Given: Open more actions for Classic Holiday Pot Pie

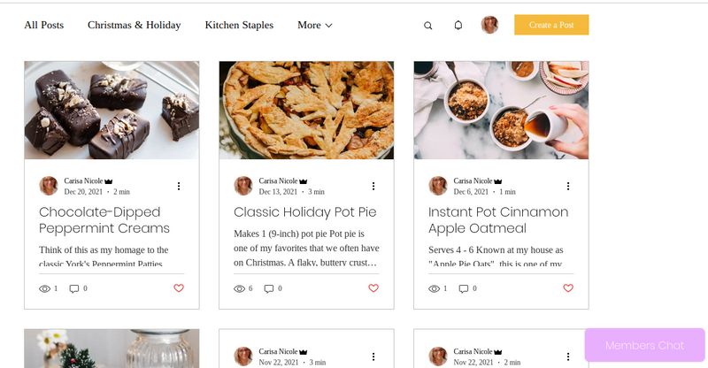Looking at the screenshot, I should [373, 186].
